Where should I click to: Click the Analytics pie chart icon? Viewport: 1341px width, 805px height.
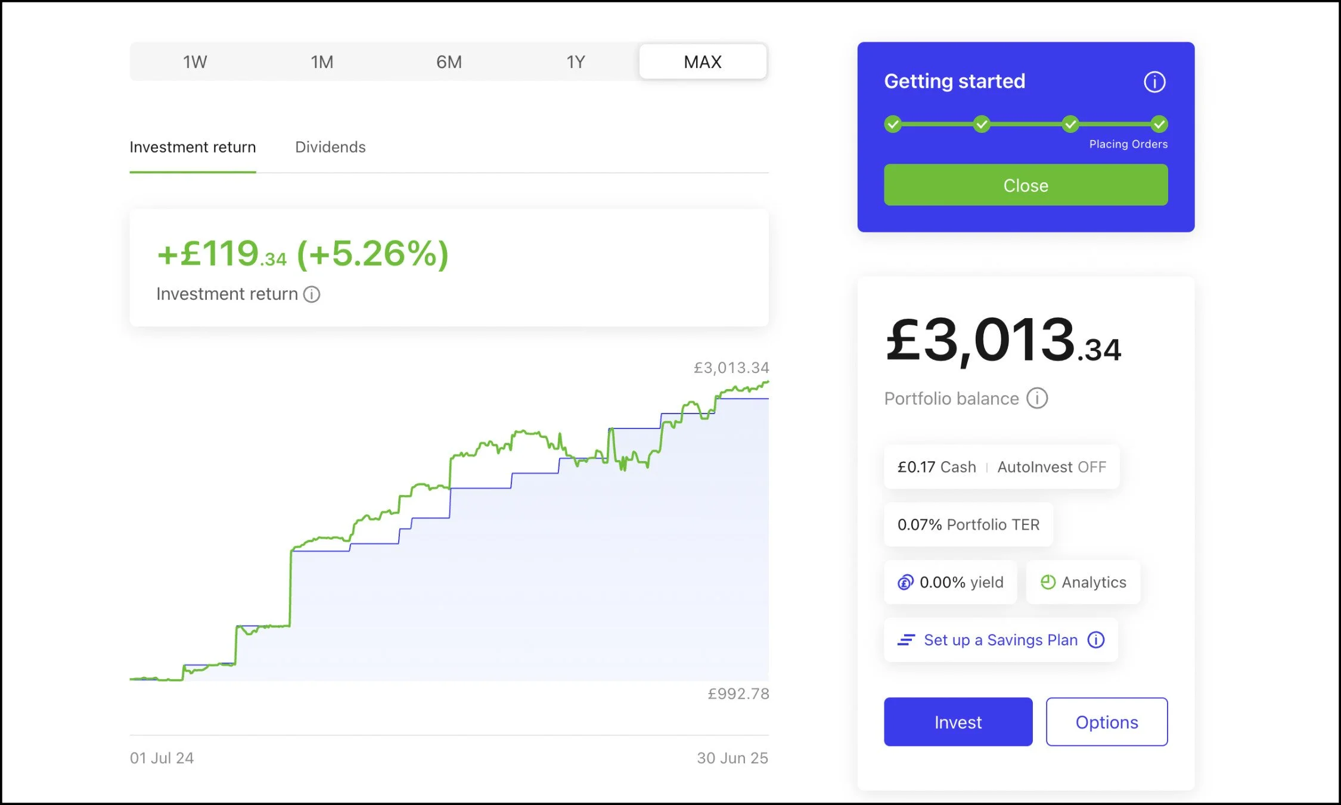pyautogui.click(x=1048, y=582)
